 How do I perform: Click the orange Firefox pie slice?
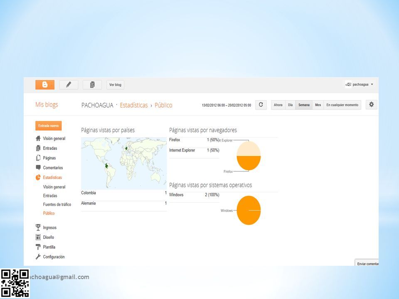(249, 163)
